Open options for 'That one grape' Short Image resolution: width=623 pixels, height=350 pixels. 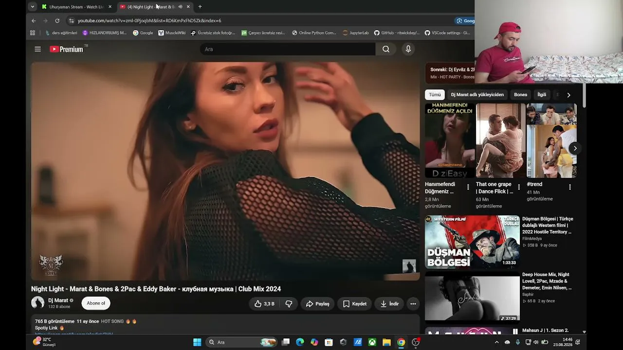519,187
